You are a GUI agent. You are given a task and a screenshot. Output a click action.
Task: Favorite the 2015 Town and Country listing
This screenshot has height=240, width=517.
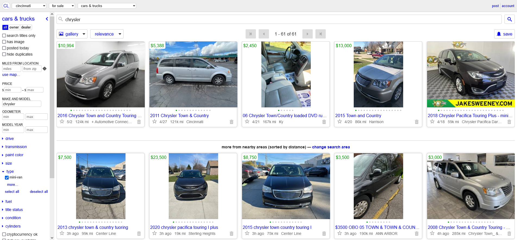pos(340,121)
